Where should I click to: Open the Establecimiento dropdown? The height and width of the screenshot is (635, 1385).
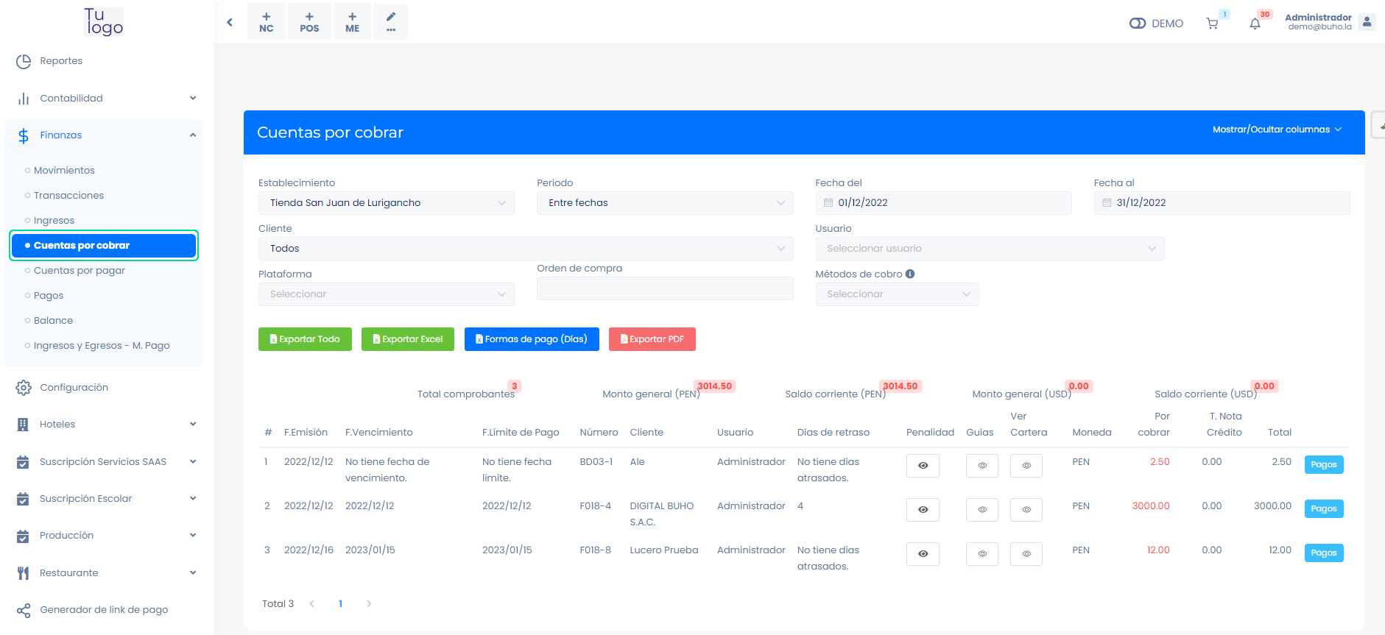click(x=386, y=203)
